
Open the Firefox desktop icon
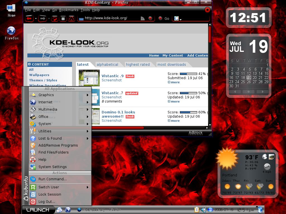pos(11,33)
